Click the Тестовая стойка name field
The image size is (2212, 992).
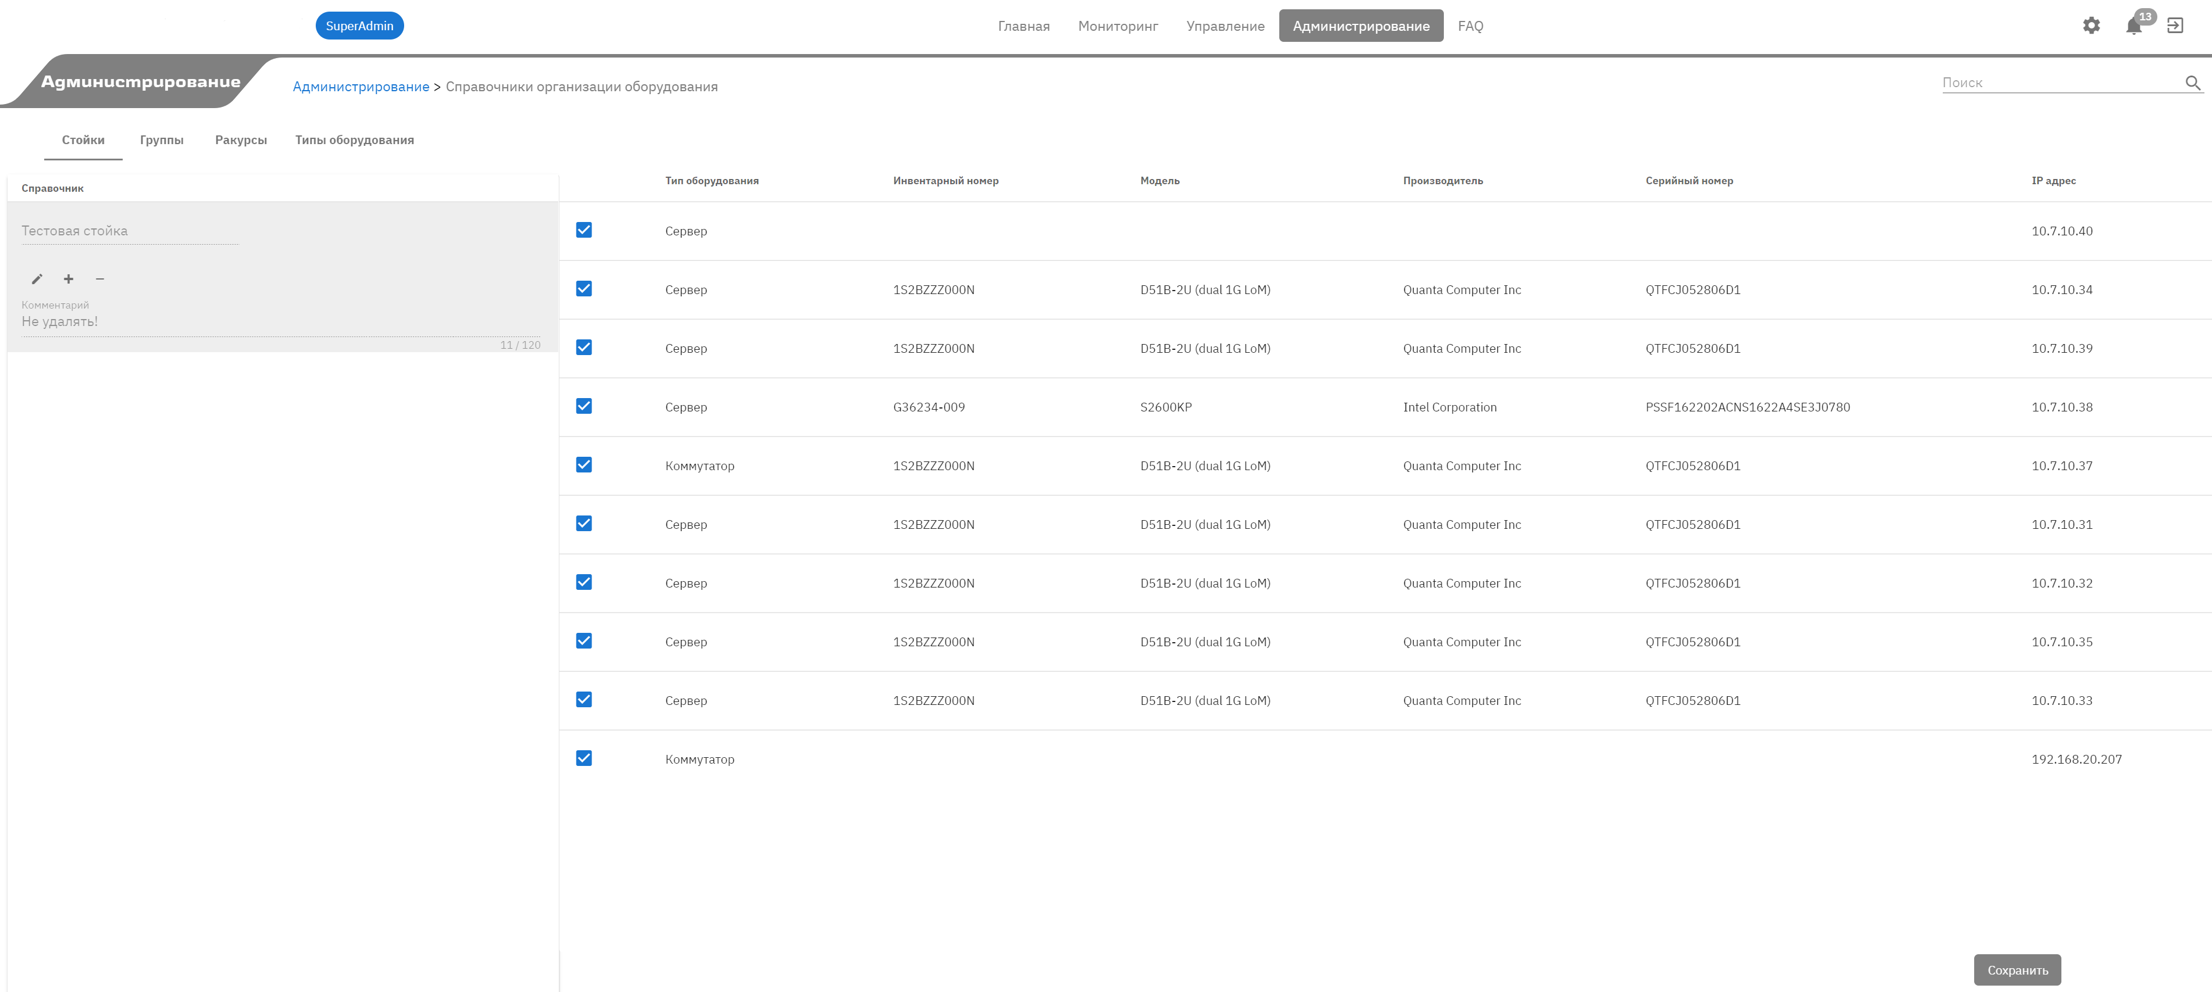pyautogui.click(x=130, y=231)
